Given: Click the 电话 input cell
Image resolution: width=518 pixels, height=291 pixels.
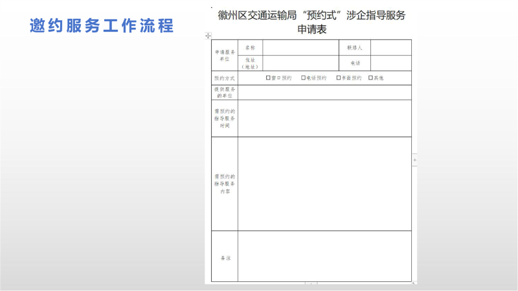Looking at the screenshot, I should point(390,63).
